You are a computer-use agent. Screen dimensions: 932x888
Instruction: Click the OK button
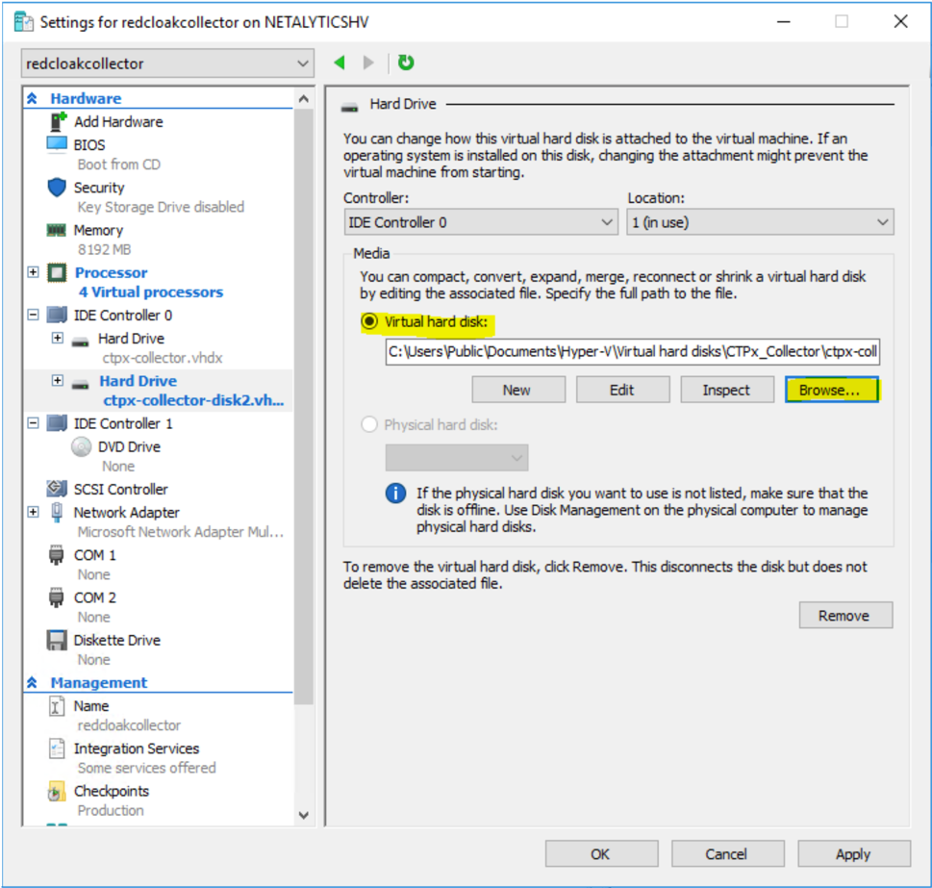(601, 854)
